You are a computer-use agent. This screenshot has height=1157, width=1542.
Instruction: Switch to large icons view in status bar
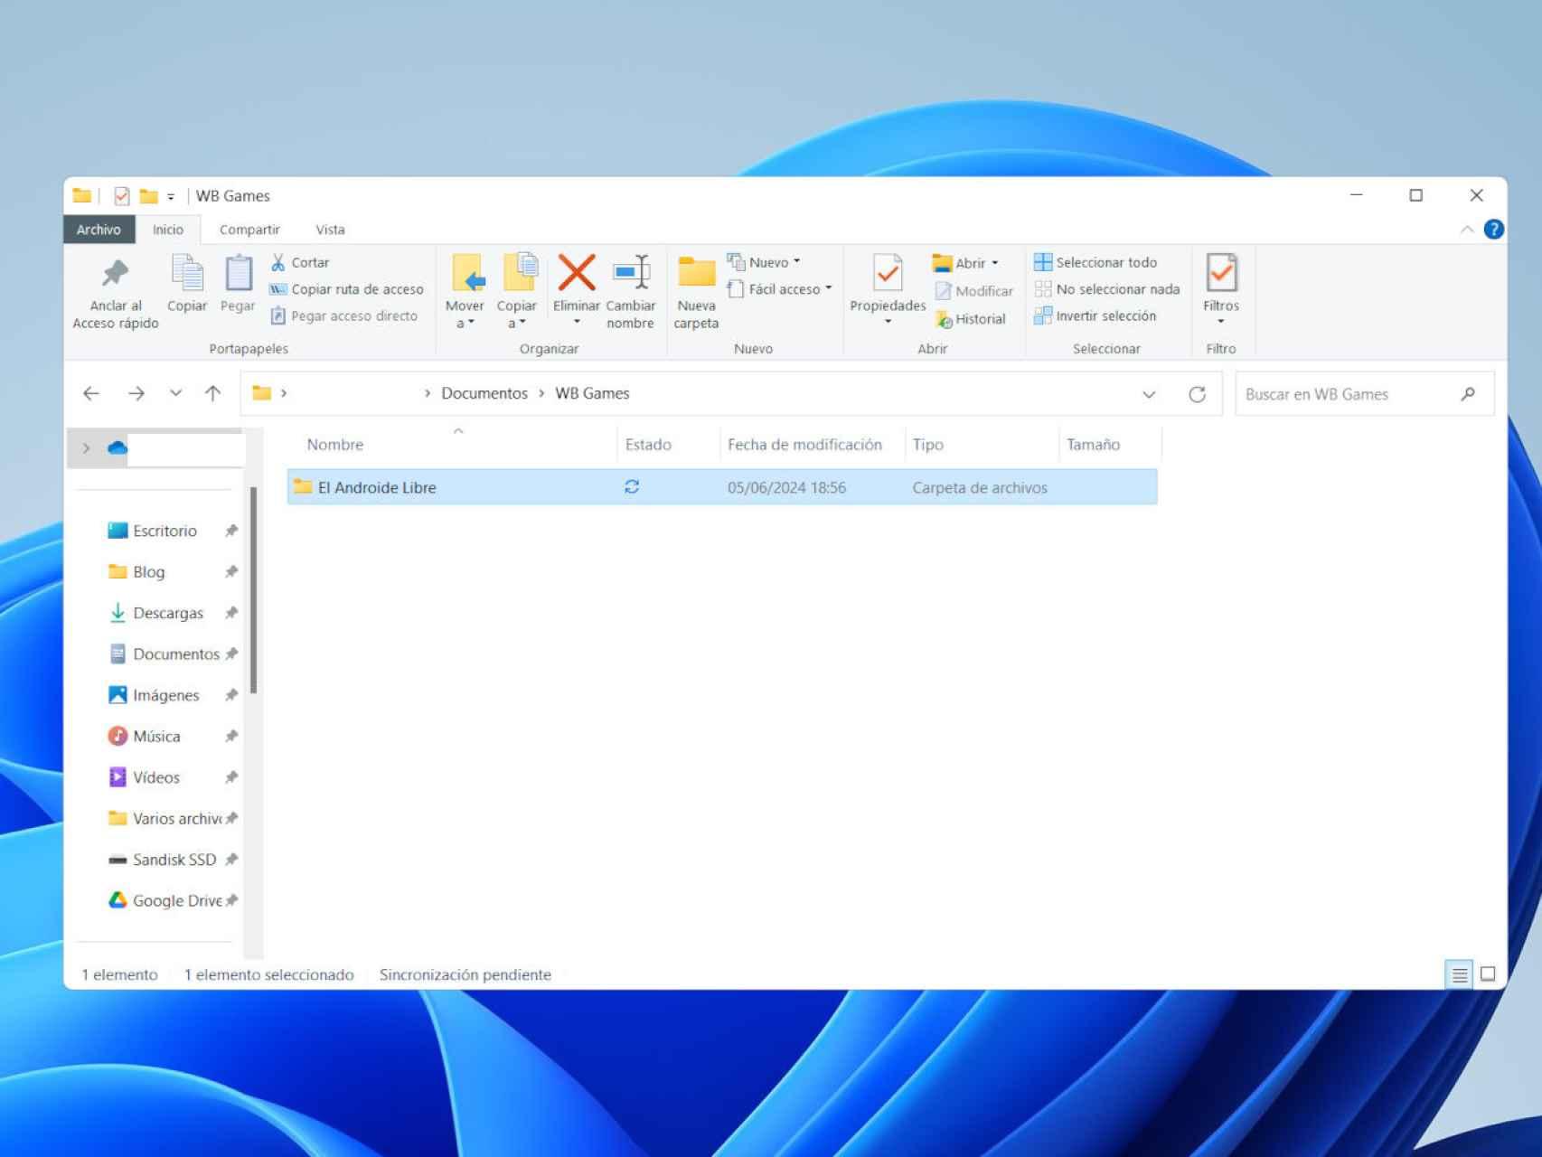[1488, 974]
